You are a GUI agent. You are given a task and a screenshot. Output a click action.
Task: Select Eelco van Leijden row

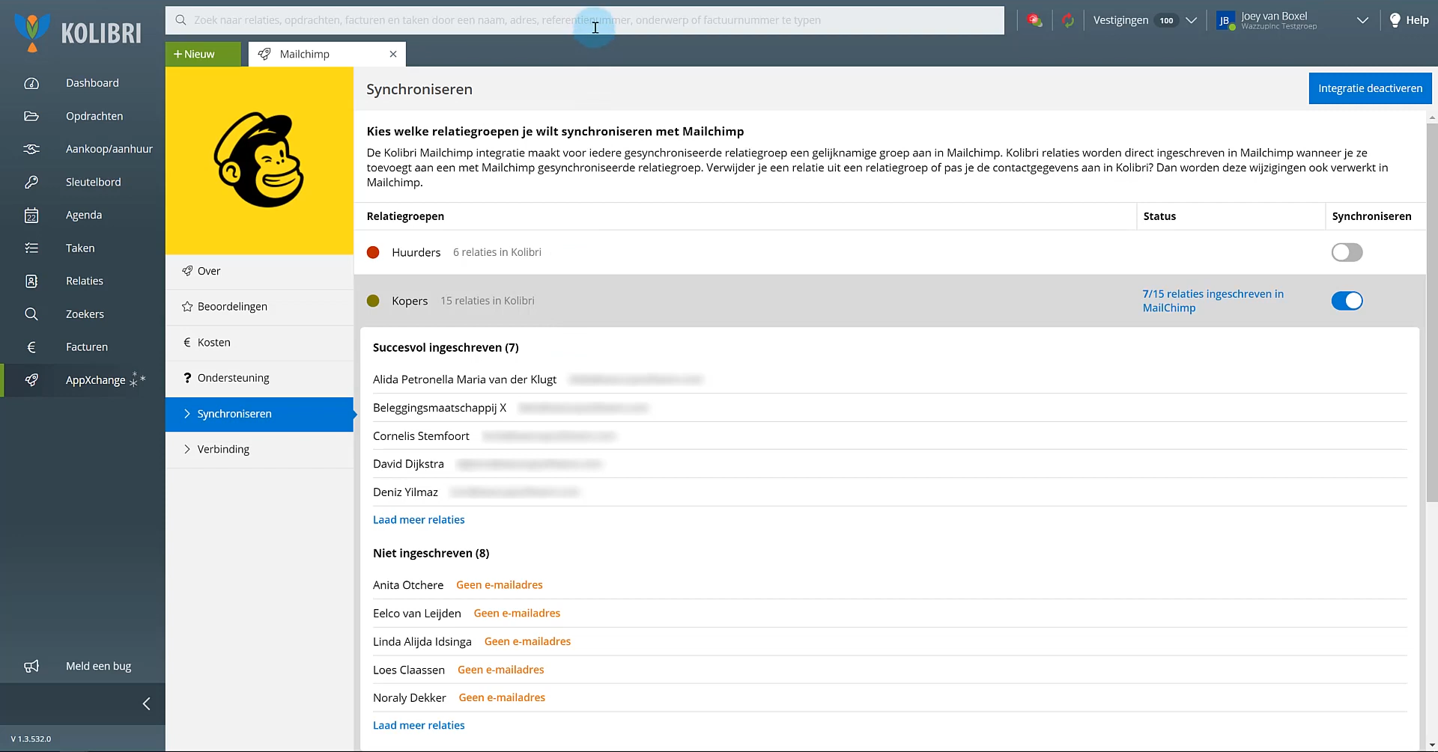[890, 613]
